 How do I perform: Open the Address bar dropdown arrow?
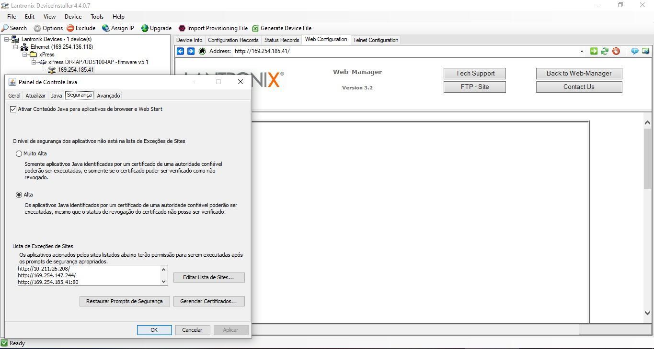click(x=582, y=51)
